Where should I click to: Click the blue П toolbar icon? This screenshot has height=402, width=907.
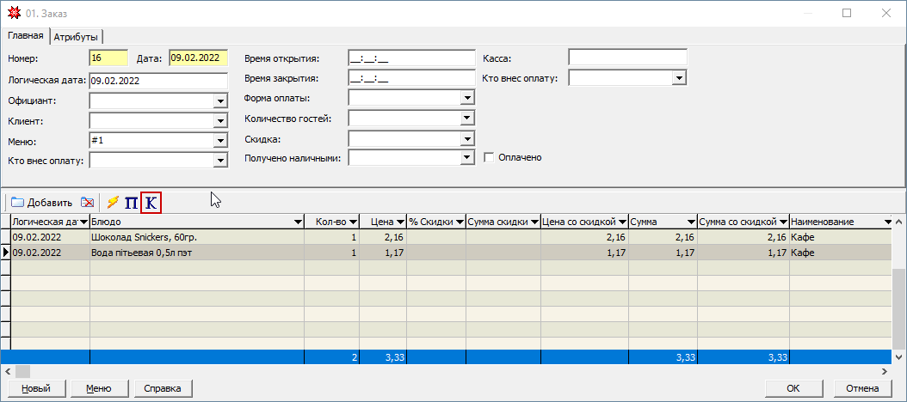tap(132, 203)
